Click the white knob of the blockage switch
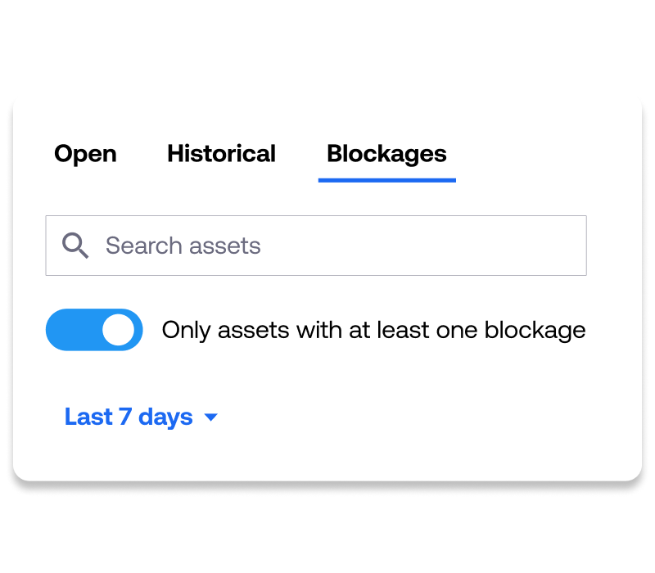Viewport: 655px width, 573px height. pos(118,330)
